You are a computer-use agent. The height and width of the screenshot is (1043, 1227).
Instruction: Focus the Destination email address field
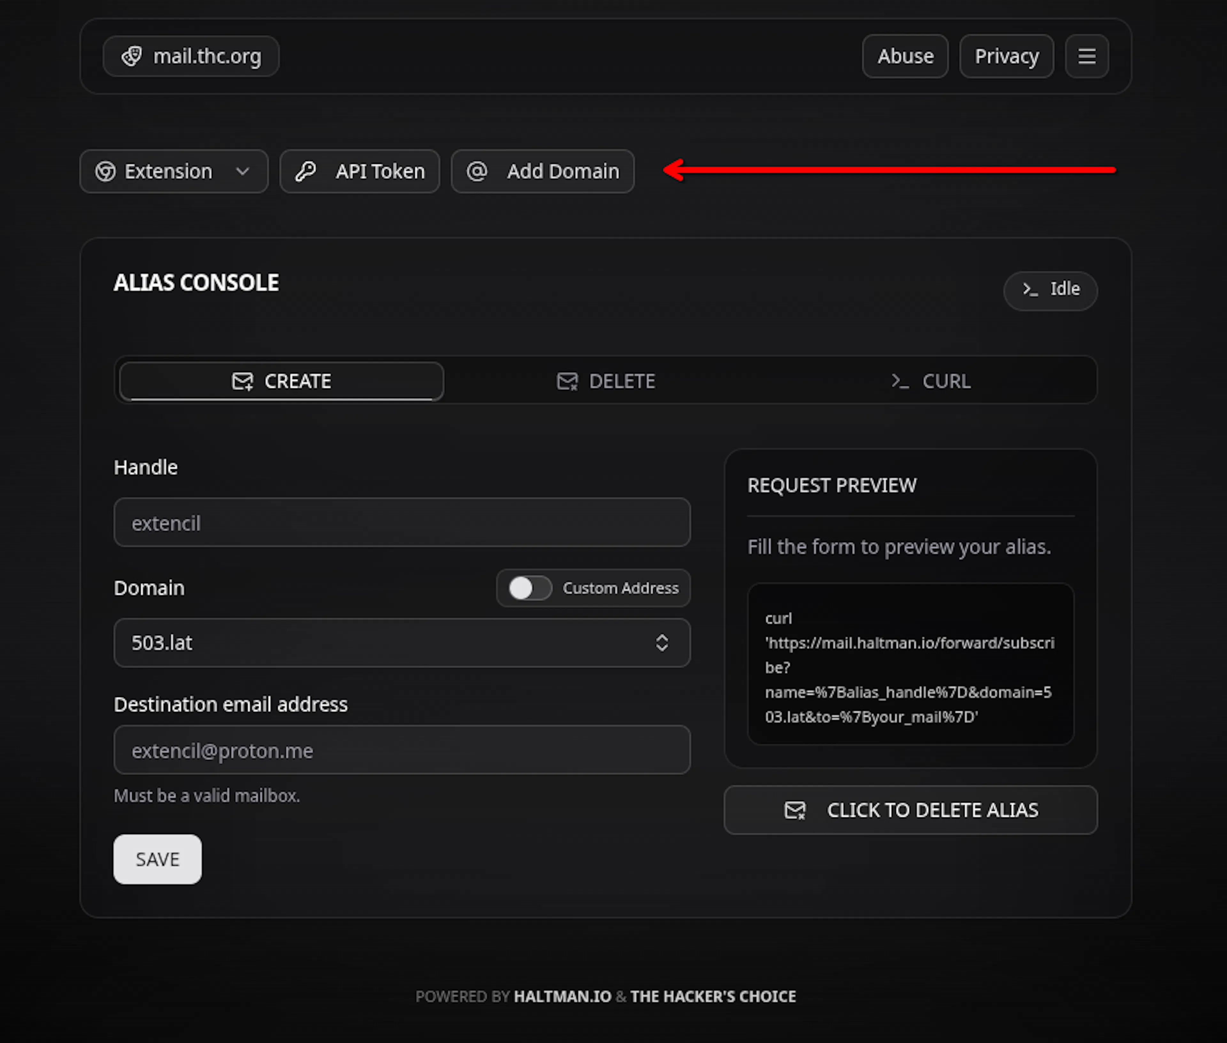(x=402, y=750)
